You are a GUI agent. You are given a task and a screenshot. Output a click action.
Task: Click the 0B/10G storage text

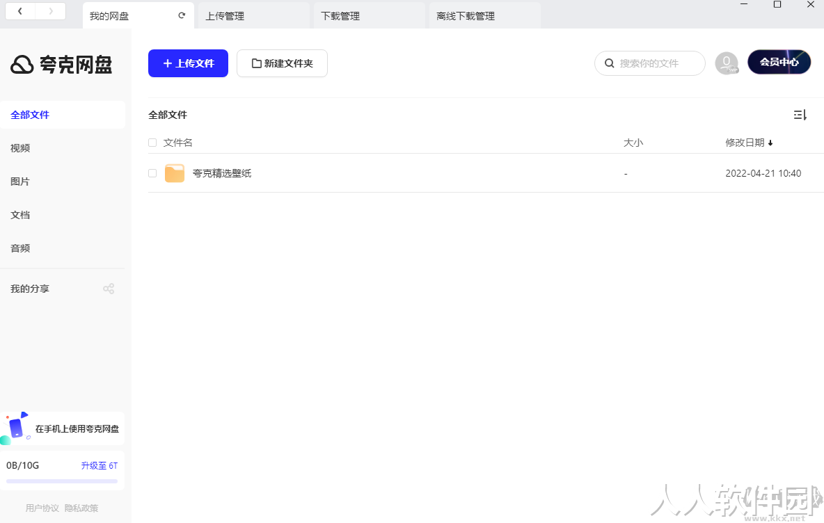(22, 465)
